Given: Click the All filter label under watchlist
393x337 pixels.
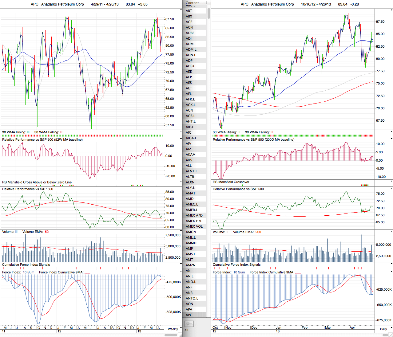Looking at the screenshot, I should tap(186, 330).
